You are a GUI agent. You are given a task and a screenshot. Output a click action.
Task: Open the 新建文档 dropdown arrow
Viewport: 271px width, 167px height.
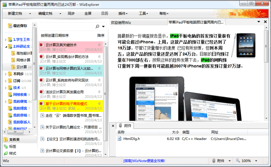[x=30, y=14]
